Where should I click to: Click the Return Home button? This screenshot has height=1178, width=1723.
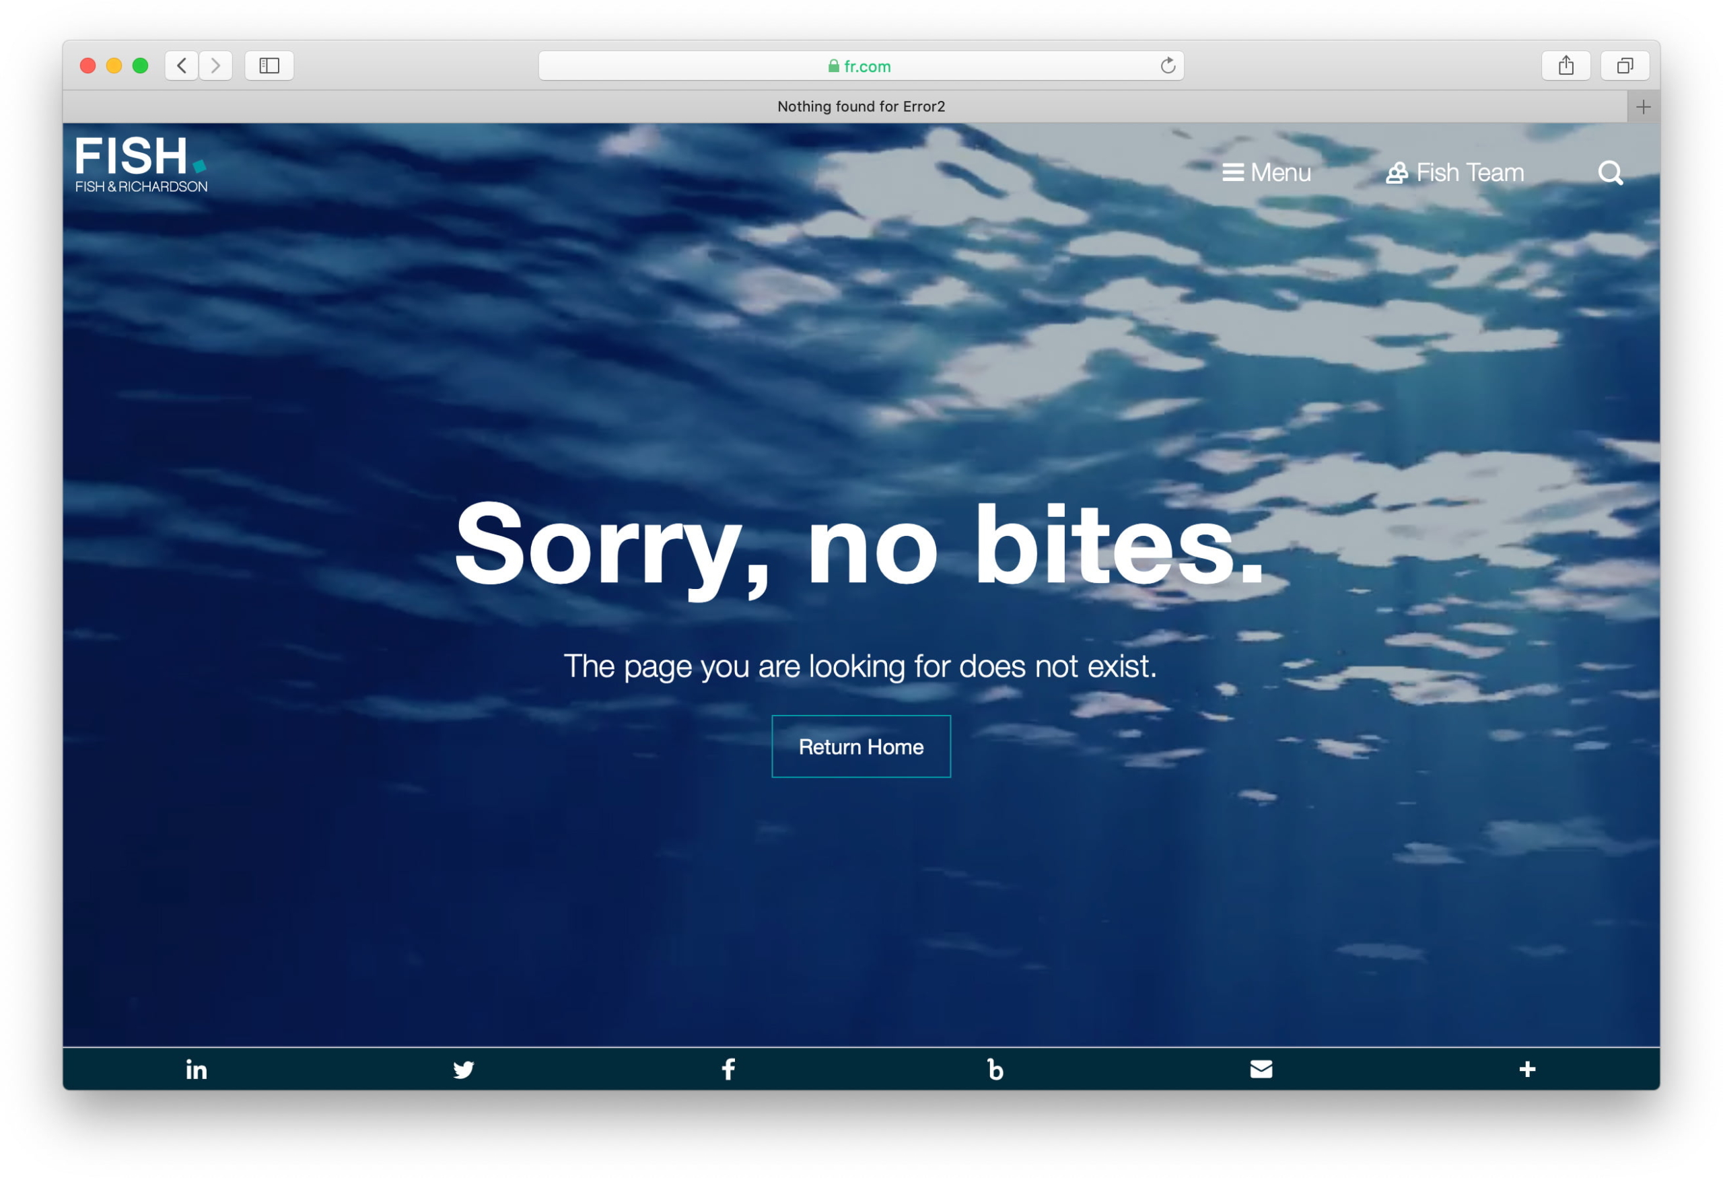tap(861, 747)
